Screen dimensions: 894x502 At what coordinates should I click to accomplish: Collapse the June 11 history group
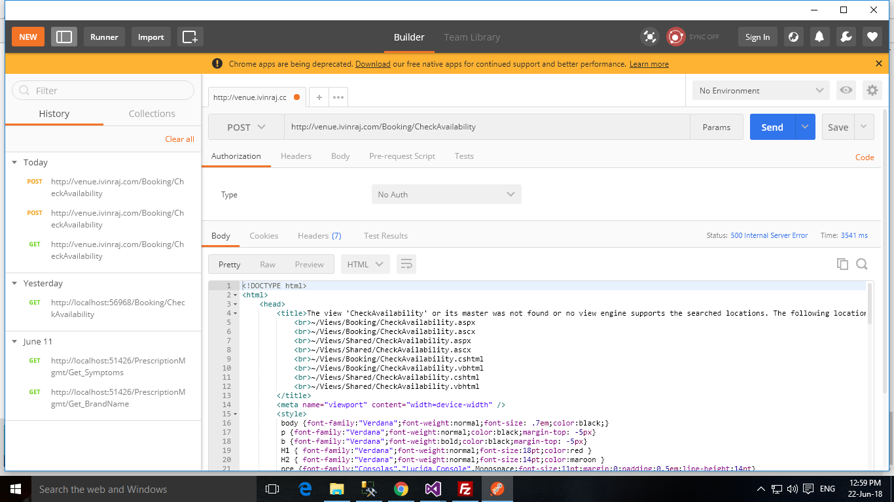15,341
